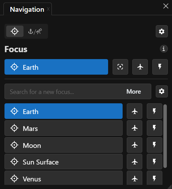Open the navigation settings gear at the top
Screen dimensions: 172x189
pos(162,31)
